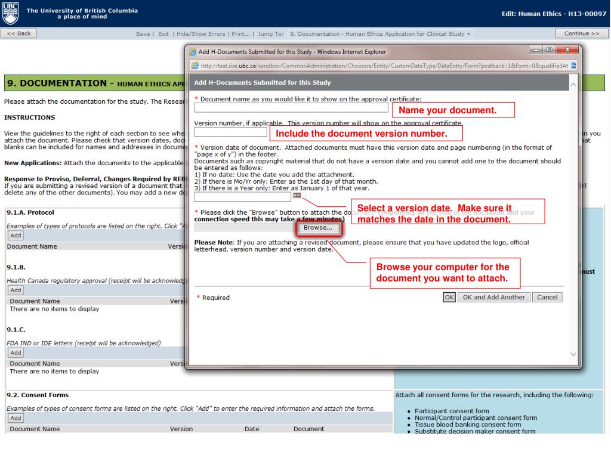Close the Add H-Documents popup window
Screen dimensions: 611x458
point(567,50)
